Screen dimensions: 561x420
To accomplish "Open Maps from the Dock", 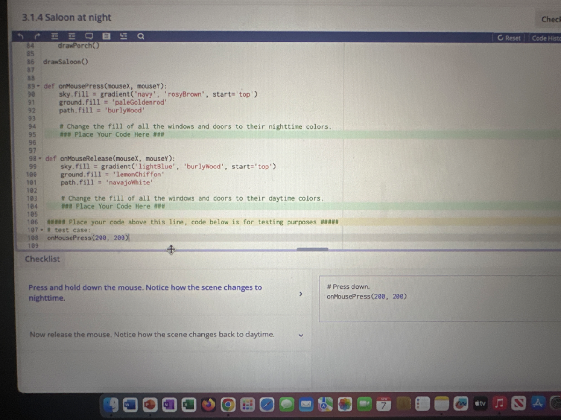I will tap(325, 404).
